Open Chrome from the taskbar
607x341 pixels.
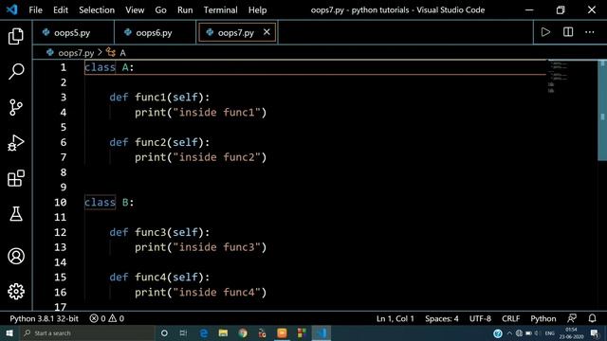[243, 332]
